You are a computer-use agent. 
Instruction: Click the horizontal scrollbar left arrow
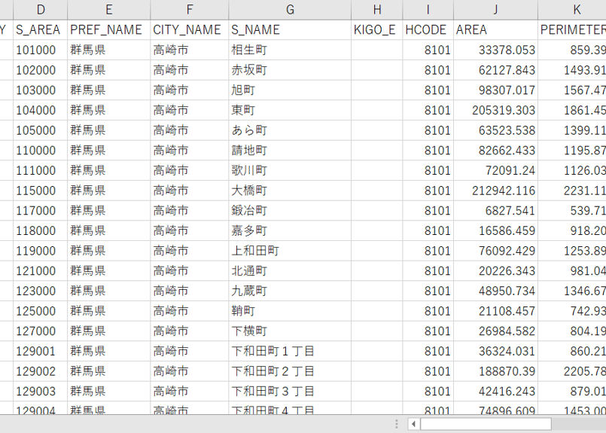413,424
